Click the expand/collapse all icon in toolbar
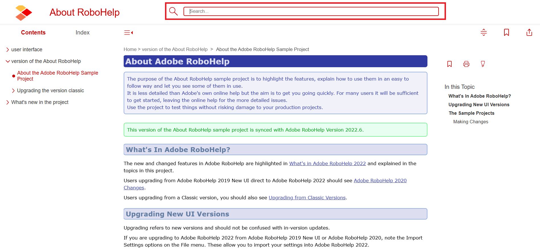Image resolution: width=540 pixels, height=252 pixels. click(484, 32)
